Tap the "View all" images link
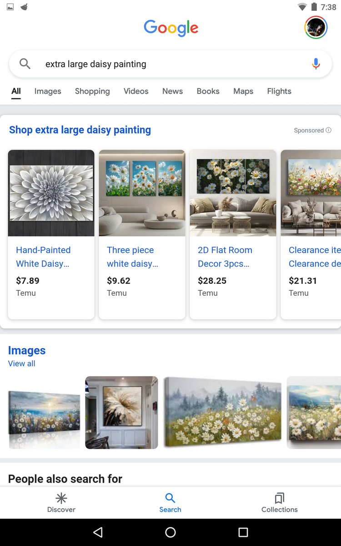 pos(21,364)
